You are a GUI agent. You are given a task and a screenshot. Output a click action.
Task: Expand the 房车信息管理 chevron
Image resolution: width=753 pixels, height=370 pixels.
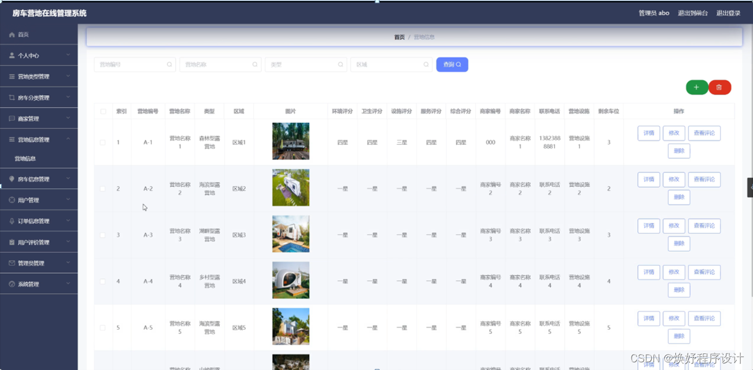click(68, 178)
